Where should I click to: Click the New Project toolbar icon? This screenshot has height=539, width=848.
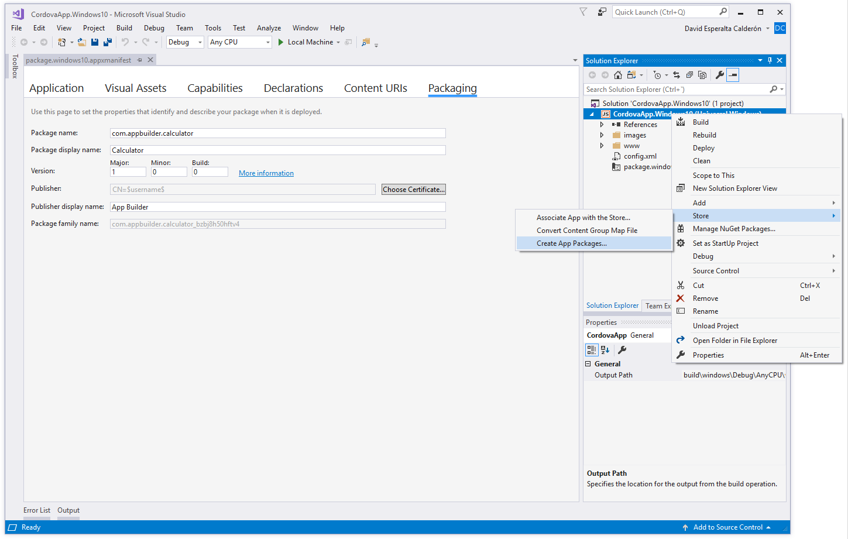61,42
